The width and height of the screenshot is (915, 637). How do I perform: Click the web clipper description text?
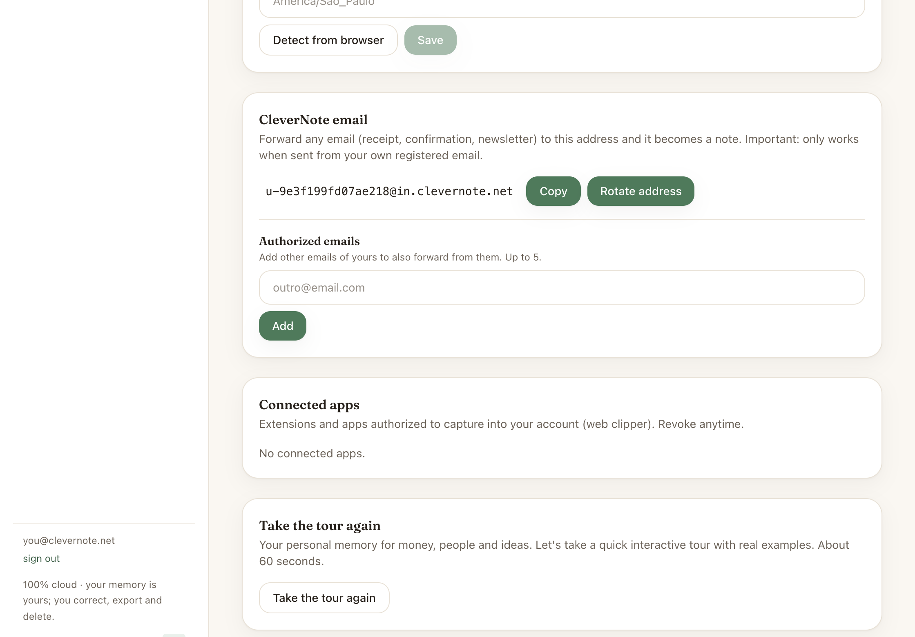tap(501, 424)
